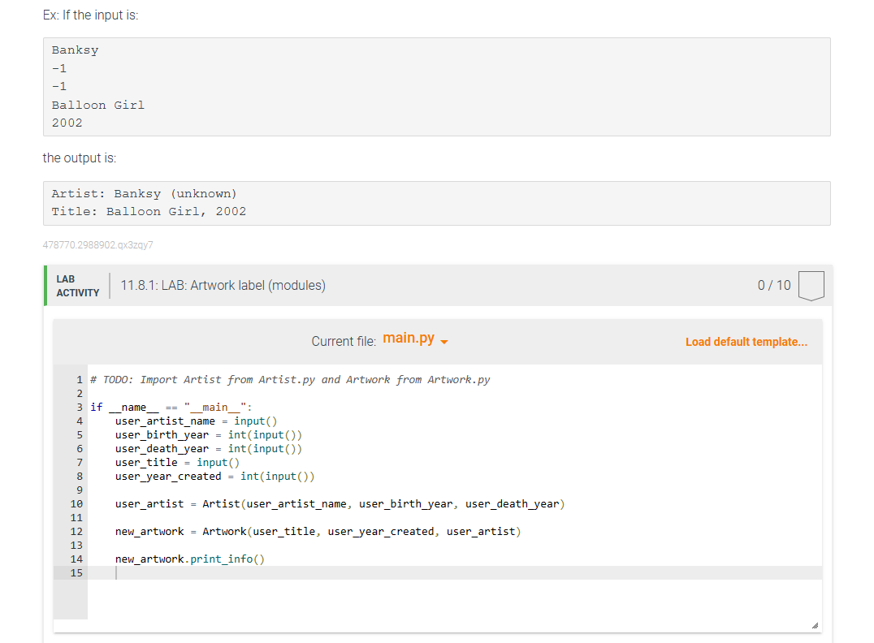Click the line number 1 in the gutter

[x=79, y=379]
